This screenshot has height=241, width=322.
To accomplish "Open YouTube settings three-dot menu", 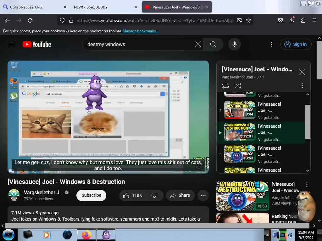I will coord(272,44).
